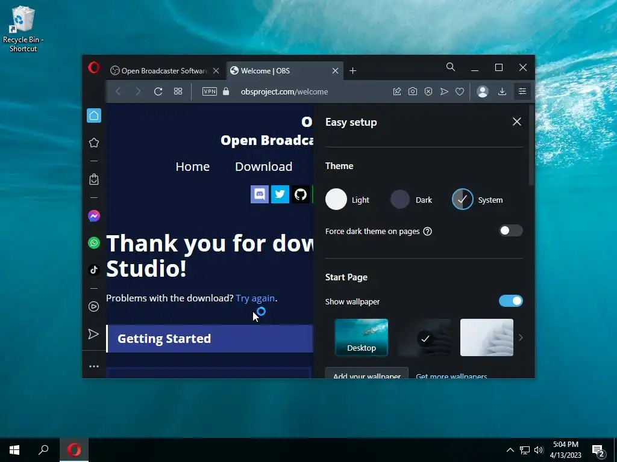
Task: Click the Add your wallpaper button
Action: tap(367, 373)
